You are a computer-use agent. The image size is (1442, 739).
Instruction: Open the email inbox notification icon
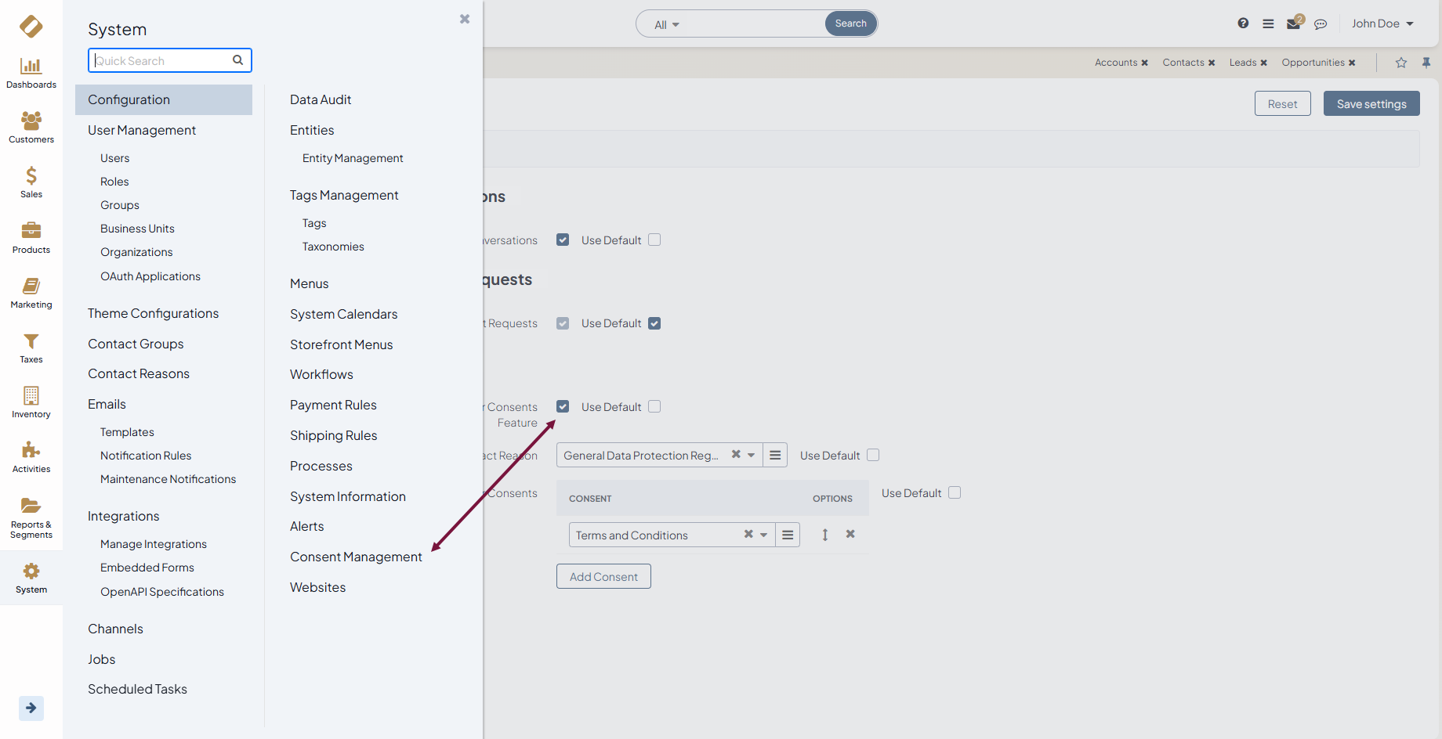(x=1293, y=23)
